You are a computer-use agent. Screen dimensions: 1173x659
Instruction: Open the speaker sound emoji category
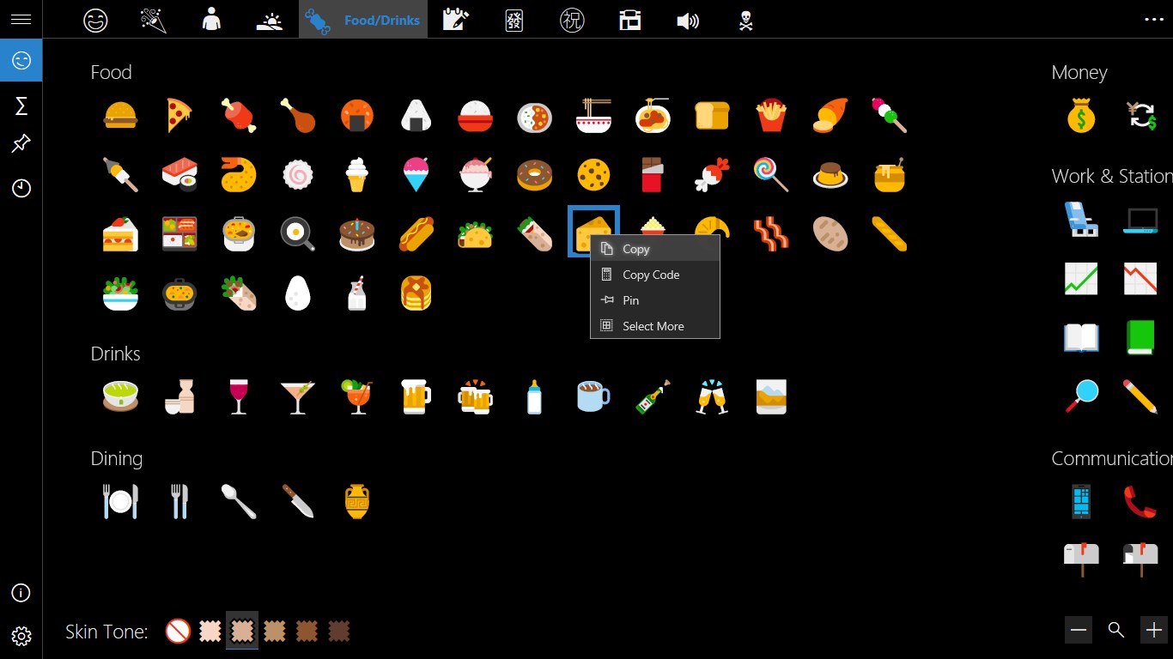[688, 20]
